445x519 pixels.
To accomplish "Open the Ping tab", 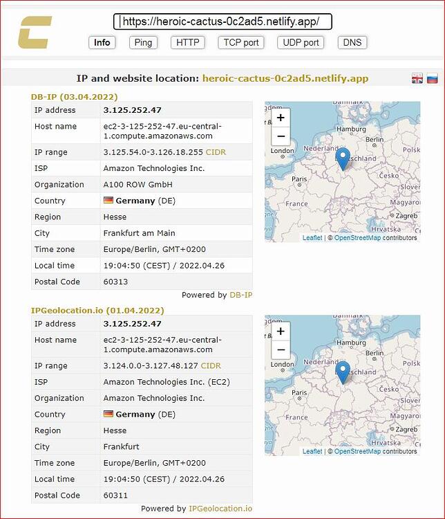I will coord(143,43).
